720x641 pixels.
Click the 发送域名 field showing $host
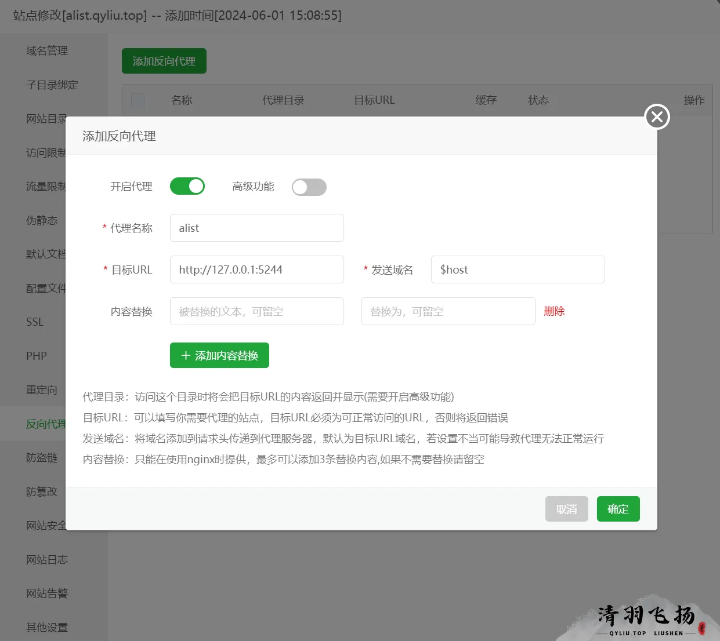[518, 269]
